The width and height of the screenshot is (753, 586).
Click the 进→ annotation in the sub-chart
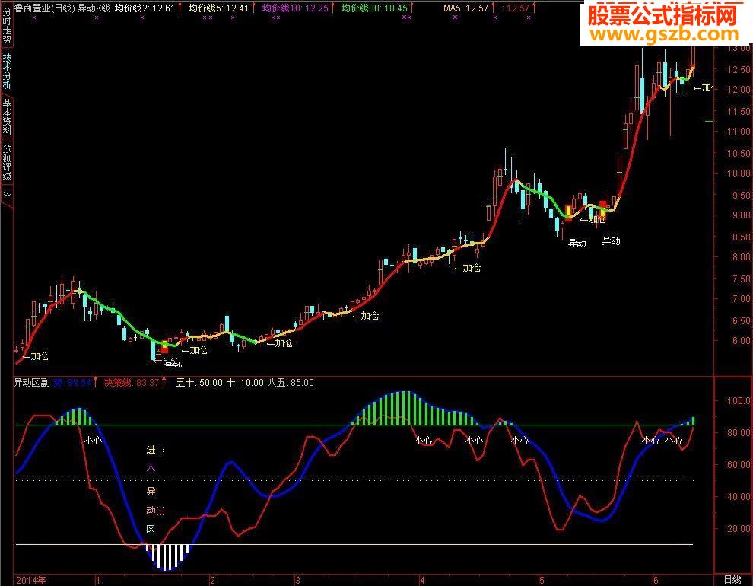[156, 450]
